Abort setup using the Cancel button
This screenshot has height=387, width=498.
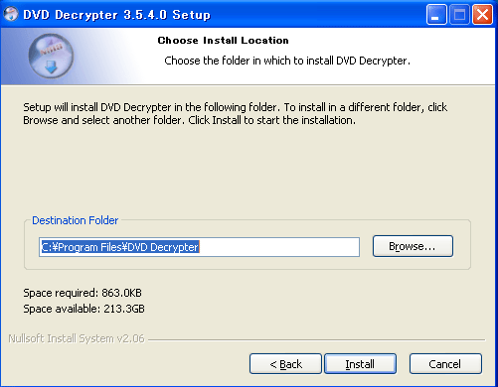[x=445, y=364]
